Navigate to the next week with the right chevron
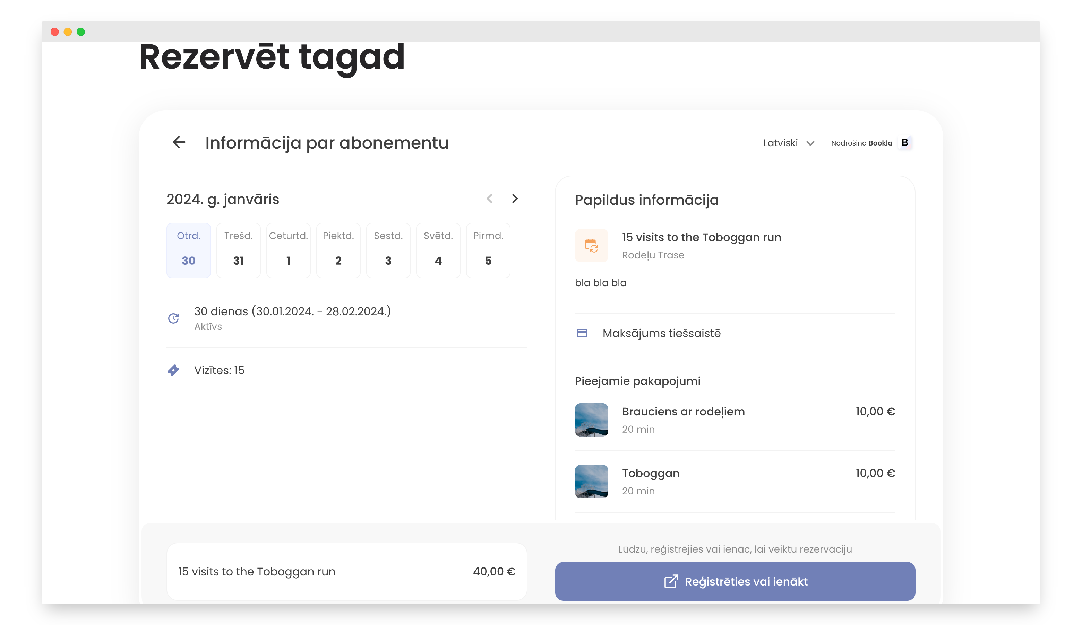Image resolution: width=1082 pixels, height=625 pixels. (515, 199)
